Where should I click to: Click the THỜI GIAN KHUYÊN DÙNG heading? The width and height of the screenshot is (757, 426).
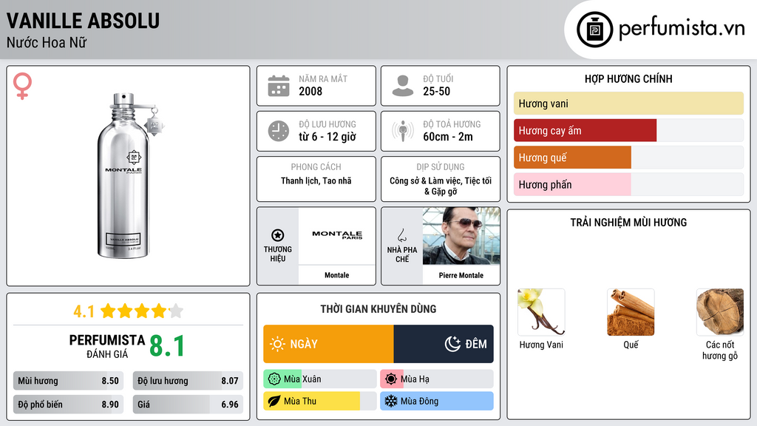tap(378, 309)
